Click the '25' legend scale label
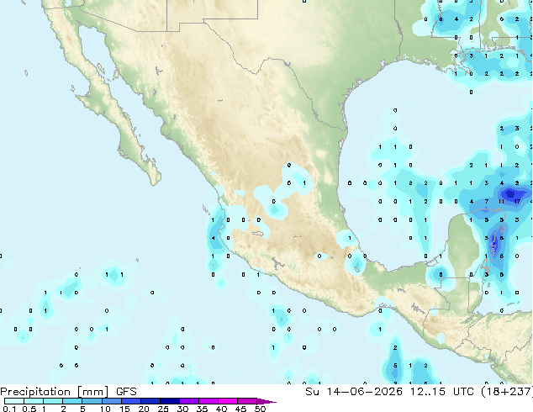533x412 pixels. pos(163,409)
